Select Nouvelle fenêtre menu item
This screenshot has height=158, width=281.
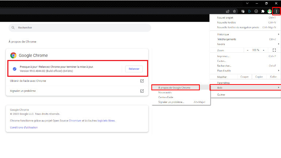(245, 22)
